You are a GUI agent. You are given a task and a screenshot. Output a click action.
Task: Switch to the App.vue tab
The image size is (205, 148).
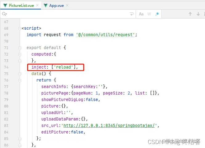[56, 6]
